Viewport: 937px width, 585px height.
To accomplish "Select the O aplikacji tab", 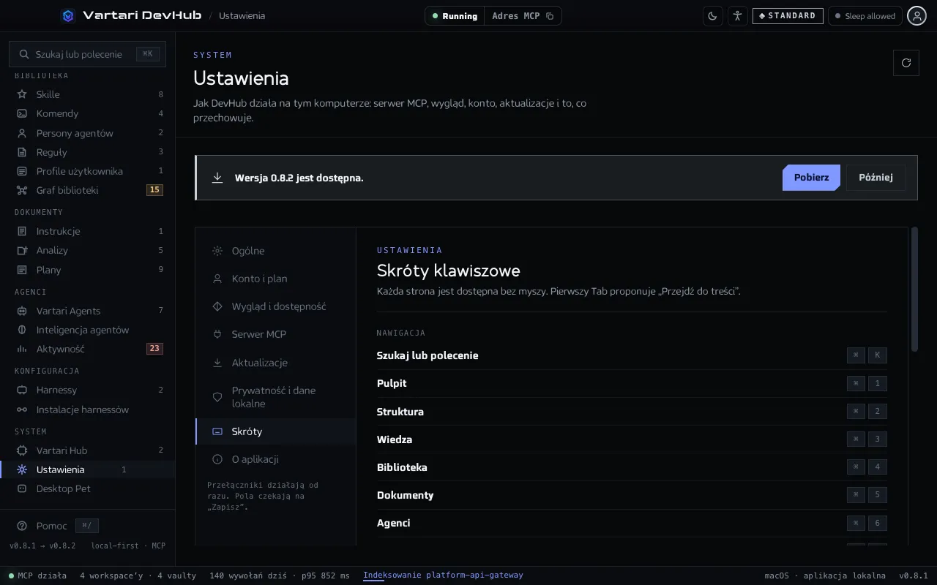I will (x=275, y=459).
